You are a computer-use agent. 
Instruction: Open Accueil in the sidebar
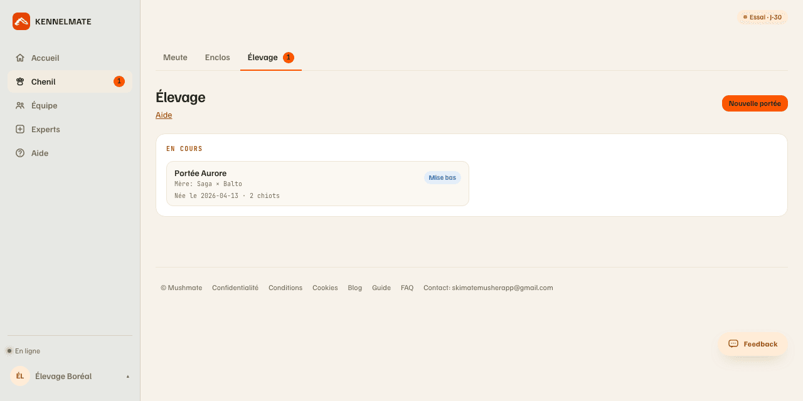(x=70, y=58)
